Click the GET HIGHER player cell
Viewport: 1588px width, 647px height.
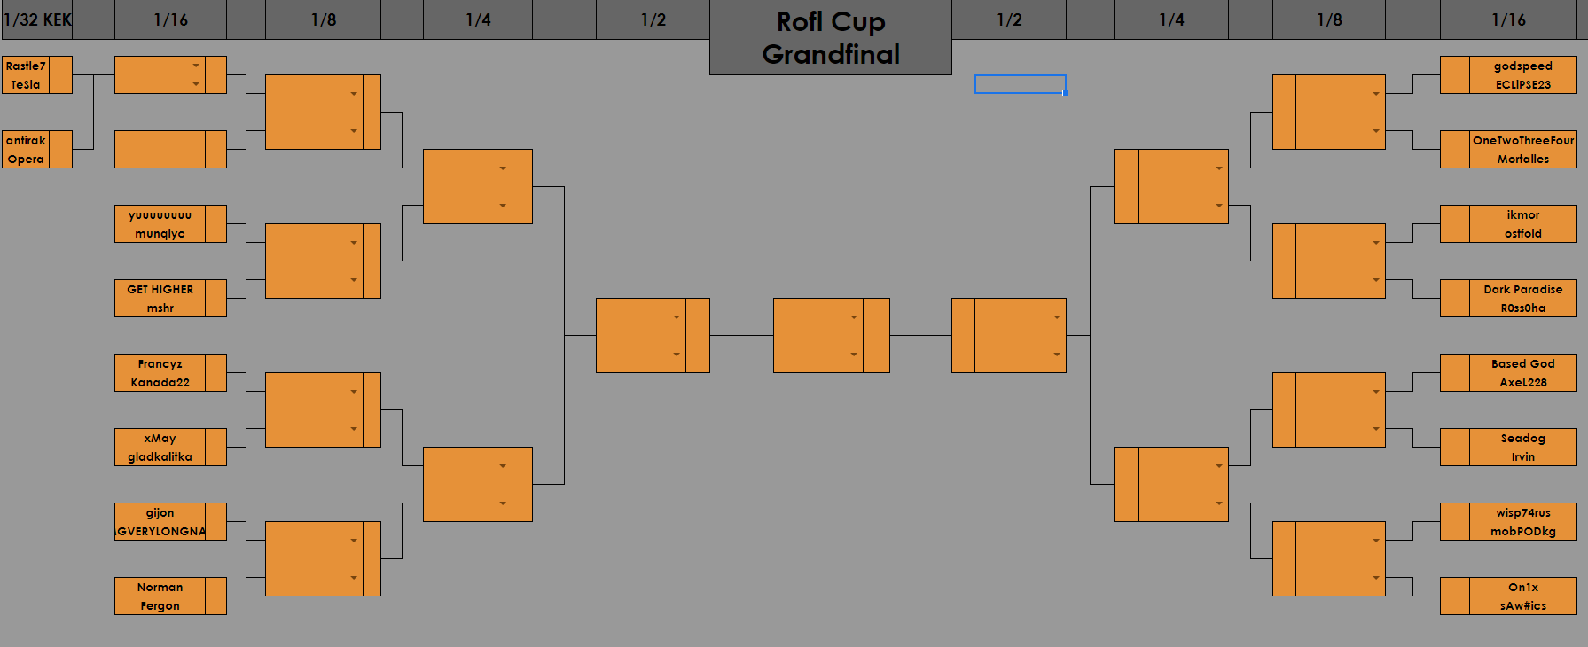(160, 289)
